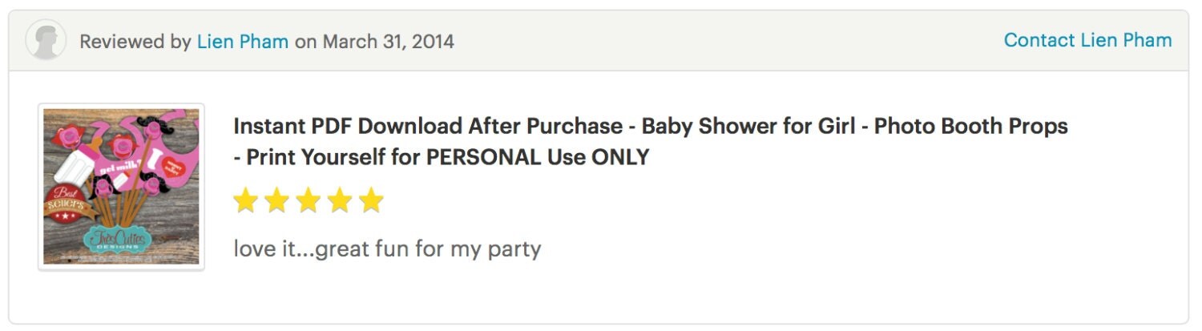Open the baby shower props product thumbnail
1202x331 pixels.
[121, 187]
